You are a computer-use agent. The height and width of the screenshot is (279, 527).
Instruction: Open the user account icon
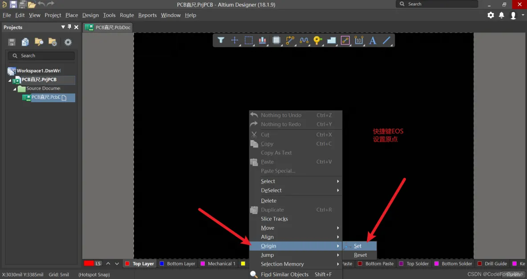pyautogui.click(x=513, y=16)
